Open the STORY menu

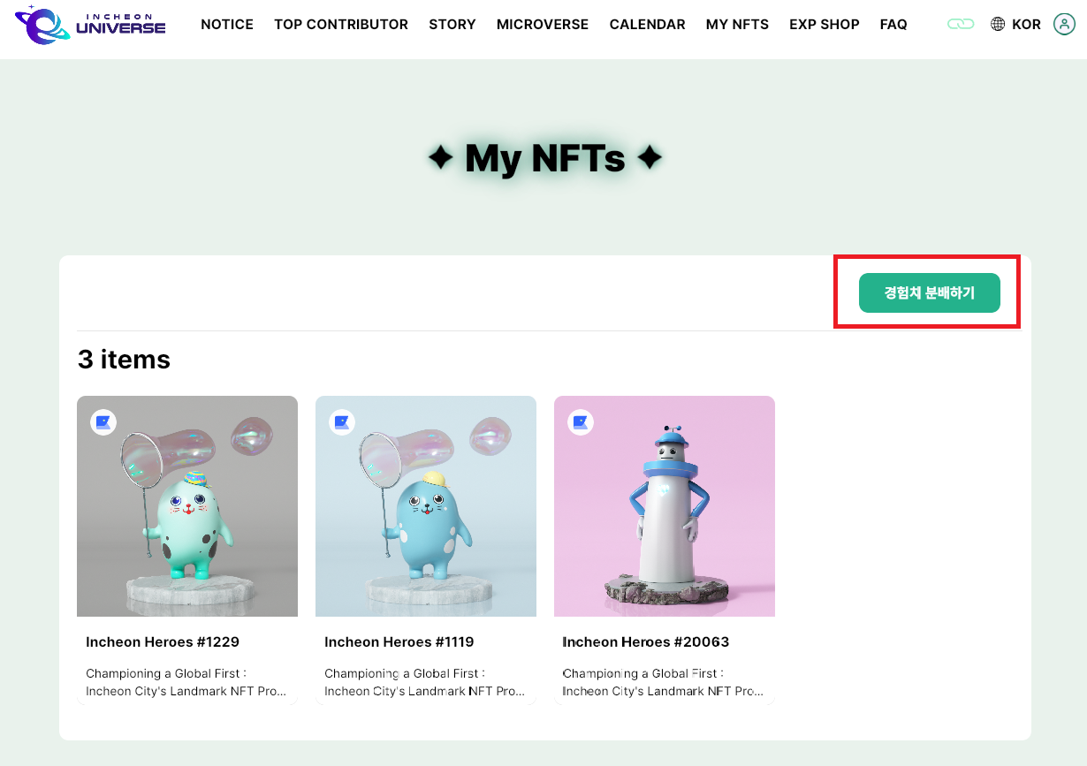[452, 25]
